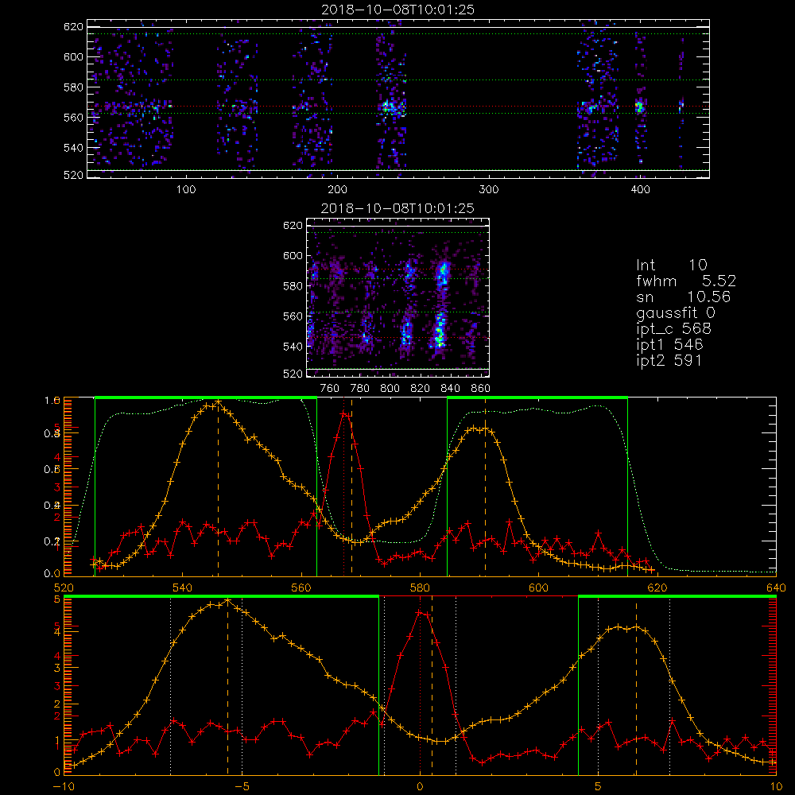Click x-axis label '840' of the small image
This screenshot has width=795, height=795.
pyautogui.click(x=450, y=389)
